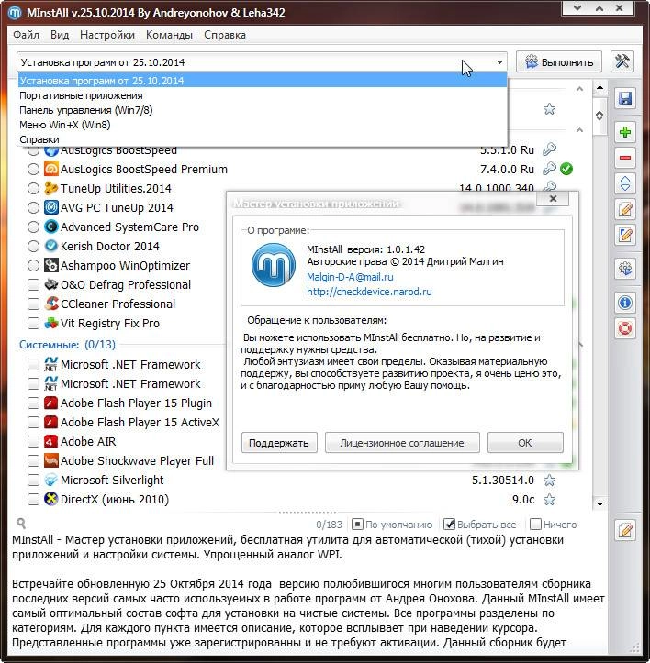
Task: Collapse the profile combo box via its arrow
Action: click(x=499, y=62)
